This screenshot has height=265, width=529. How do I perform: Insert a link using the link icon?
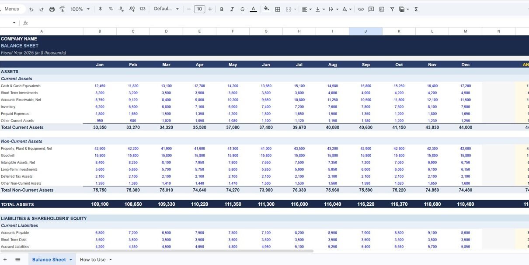tap(361, 9)
